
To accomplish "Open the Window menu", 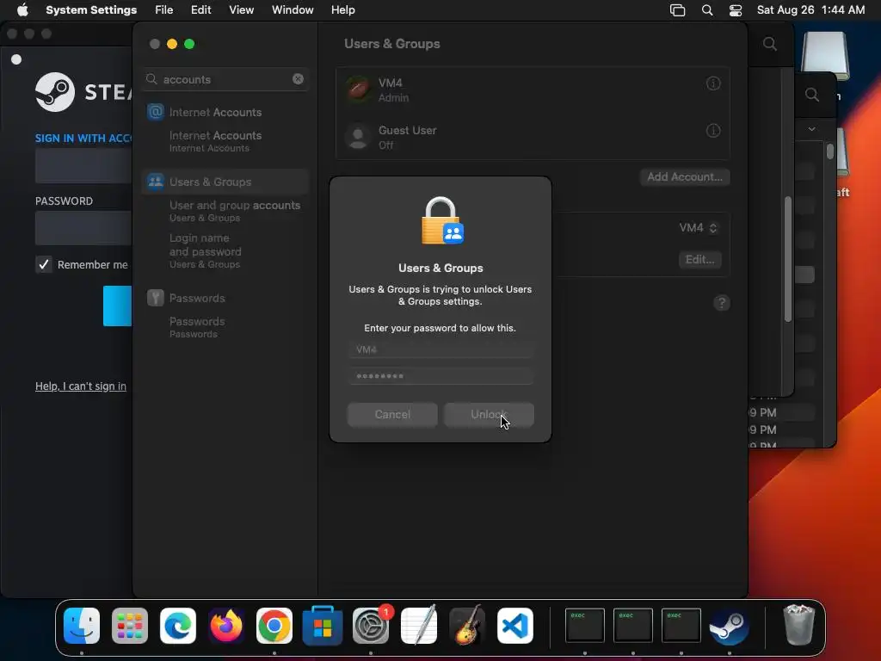I will pyautogui.click(x=293, y=10).
